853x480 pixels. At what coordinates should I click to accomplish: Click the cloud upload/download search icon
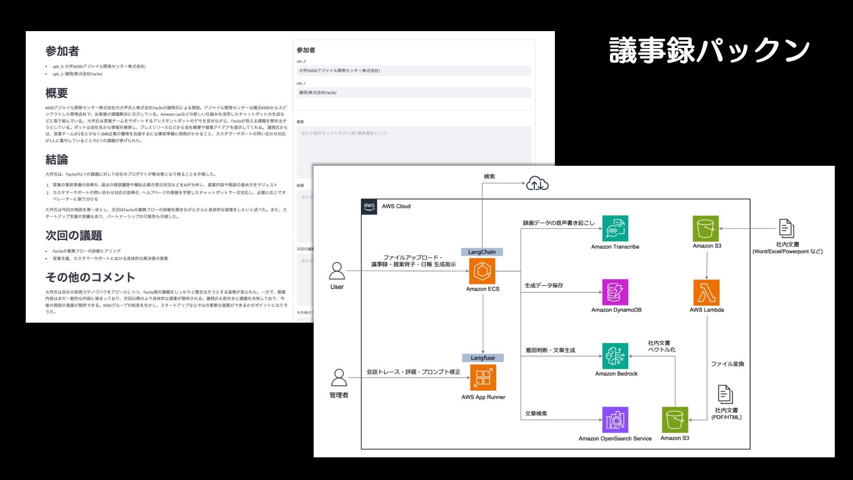pyautogui.click(x=538, y=183)
